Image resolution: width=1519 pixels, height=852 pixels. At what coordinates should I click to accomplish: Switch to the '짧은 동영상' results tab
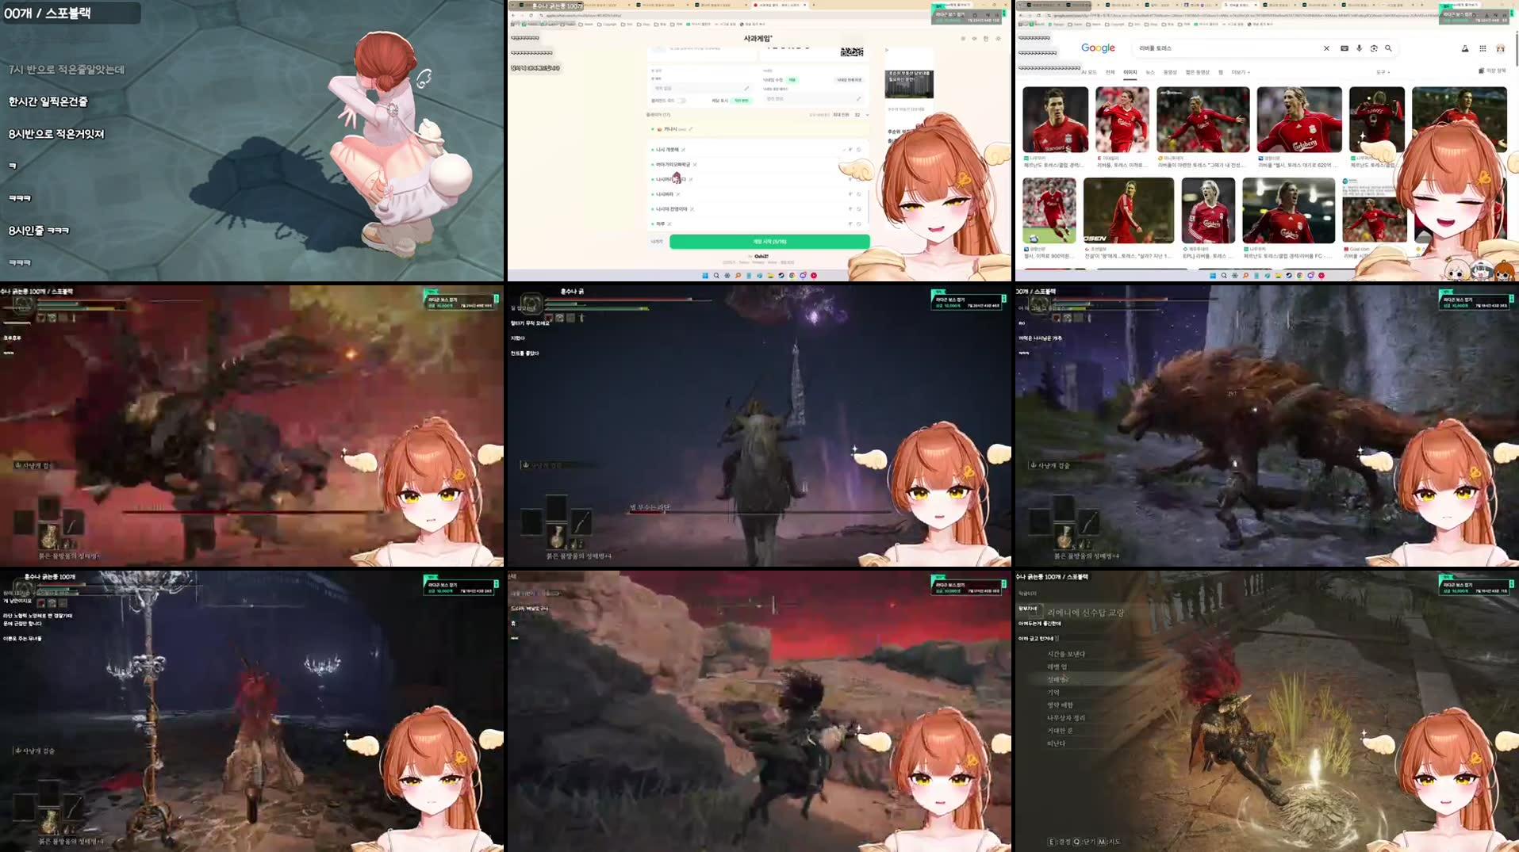(x=1198, y=72)
